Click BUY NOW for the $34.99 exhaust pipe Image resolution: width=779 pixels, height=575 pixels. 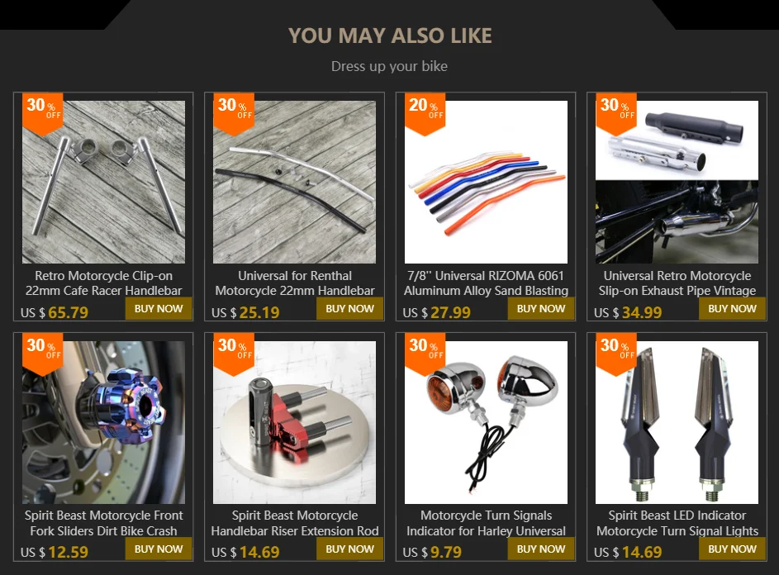[x=732, y=309]
